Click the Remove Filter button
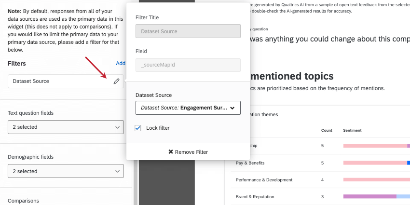The height and width of the screenshot is (205, 410). pyautogui.click(x=188, y=152)
